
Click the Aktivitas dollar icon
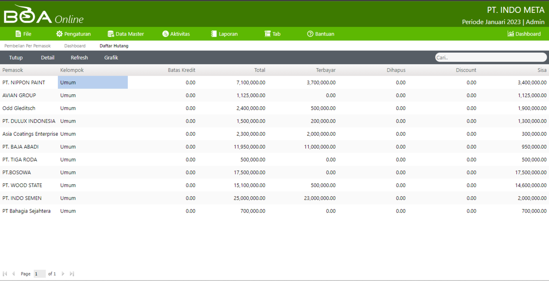point(166,34)
